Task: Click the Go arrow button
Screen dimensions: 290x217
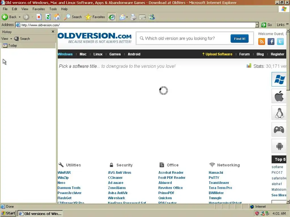Action: (264, 25)
